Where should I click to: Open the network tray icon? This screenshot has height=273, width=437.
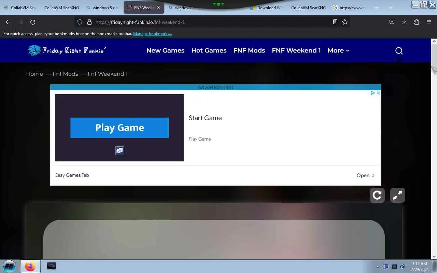394,267
